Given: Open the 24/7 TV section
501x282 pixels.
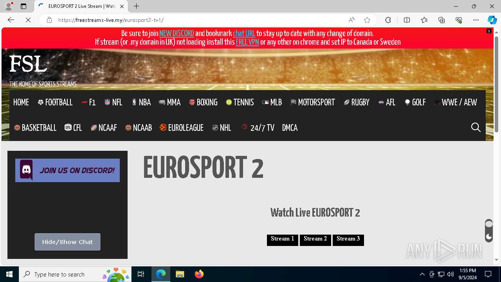Looking at the screenshot, I should coord(258,128).
